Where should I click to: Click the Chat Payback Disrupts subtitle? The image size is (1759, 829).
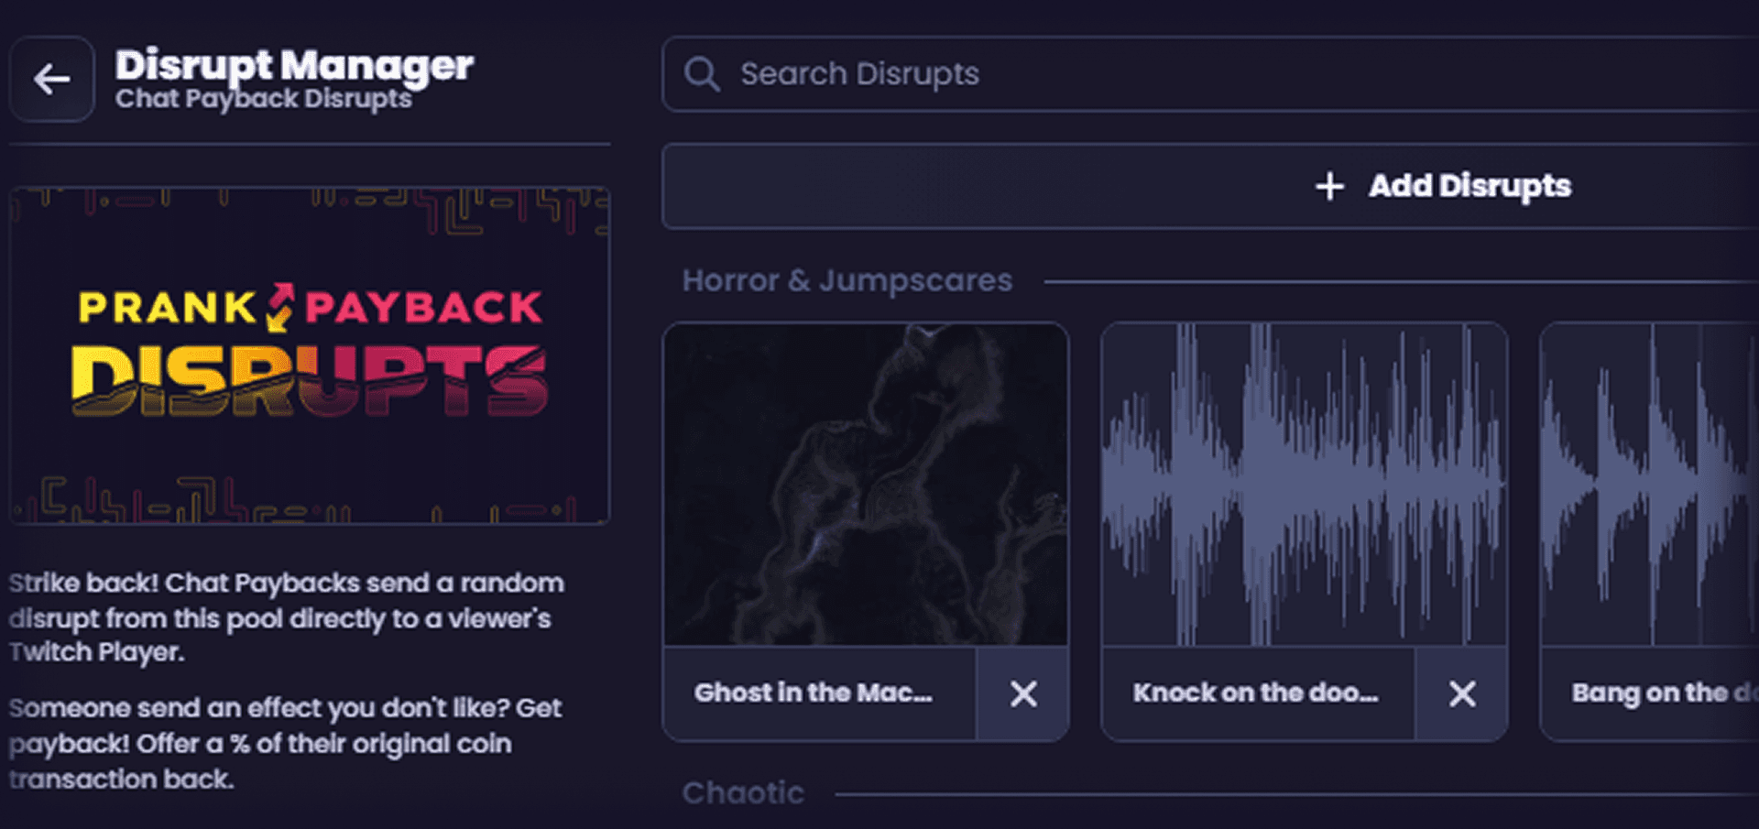(x=264, y=99)
